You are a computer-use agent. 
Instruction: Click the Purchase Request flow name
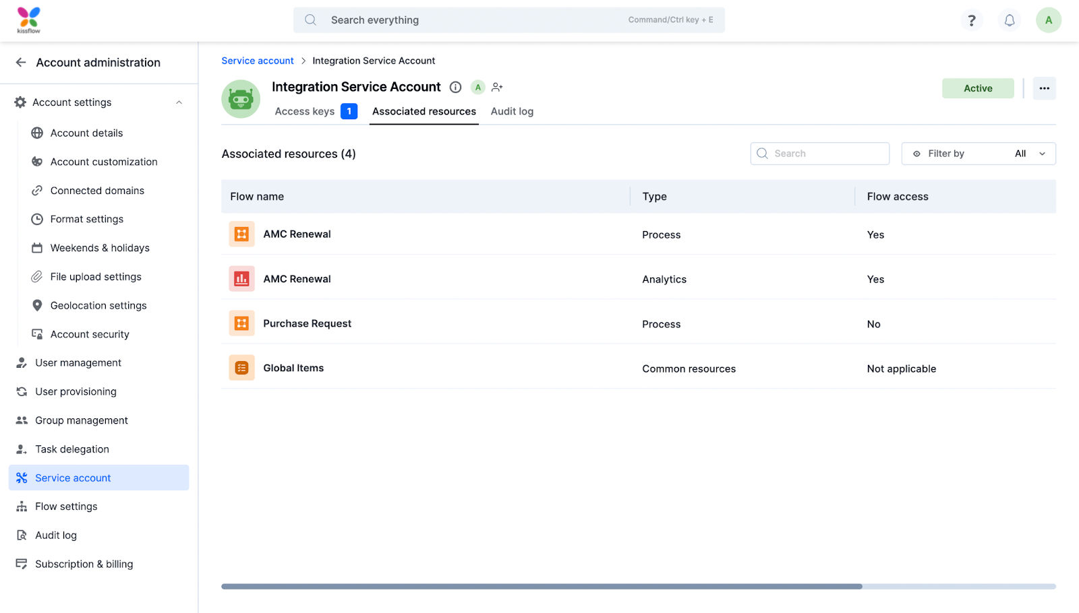(x=308, y=323)
